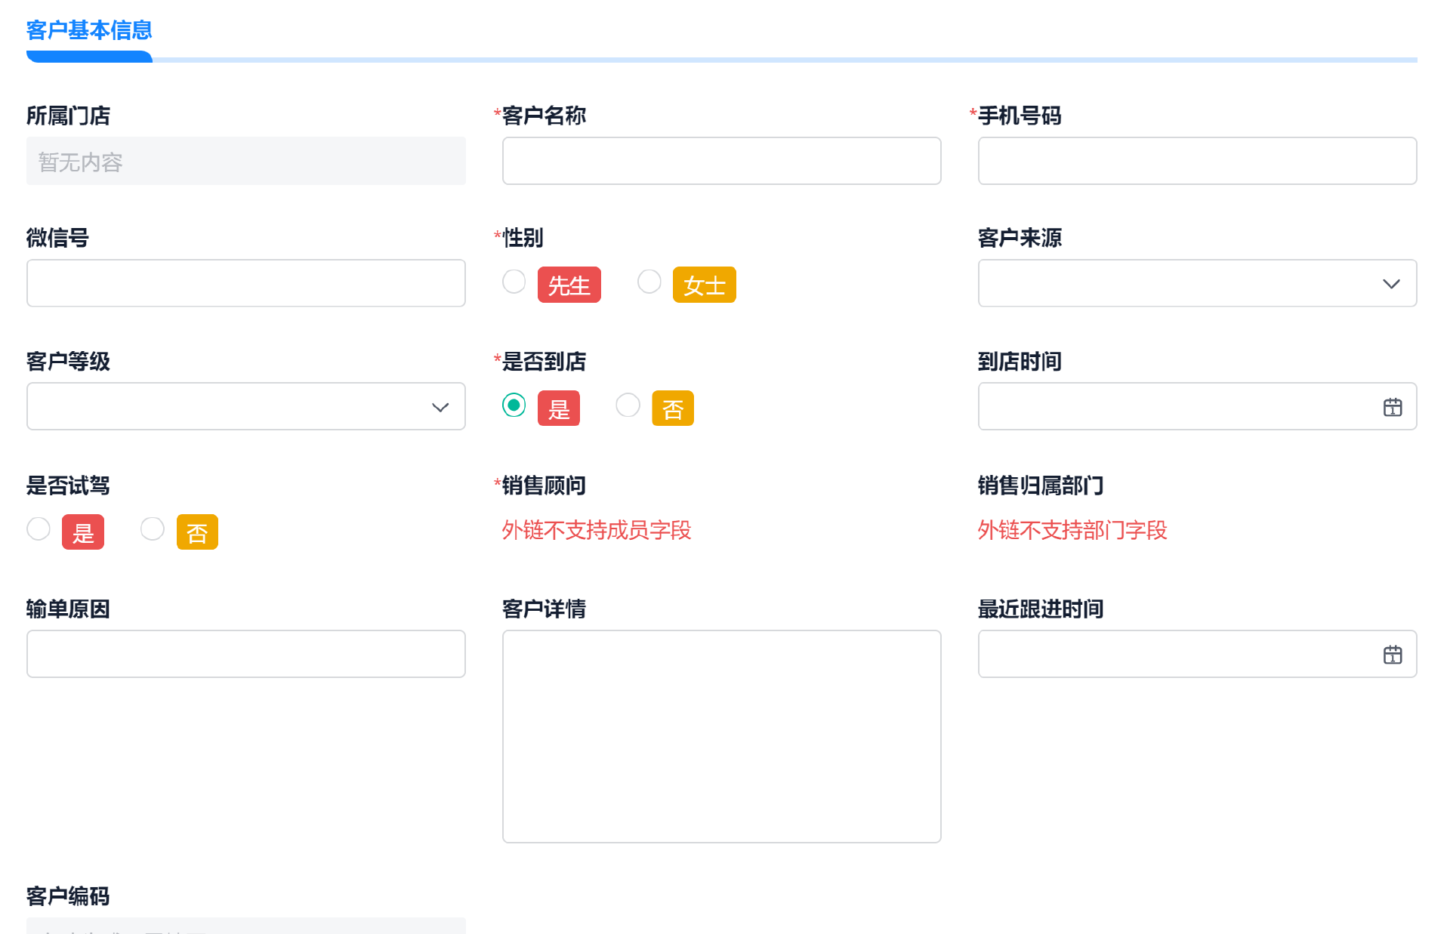This screenshot has width=1450, height=934.
Task: Select the 先生 gender radio button
Action: tap(514, 282)
